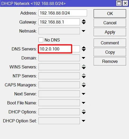Focus the Address field with 192.168.88.0/24
129x139 pixels.
pyautogui.click(x=63, y=13)
